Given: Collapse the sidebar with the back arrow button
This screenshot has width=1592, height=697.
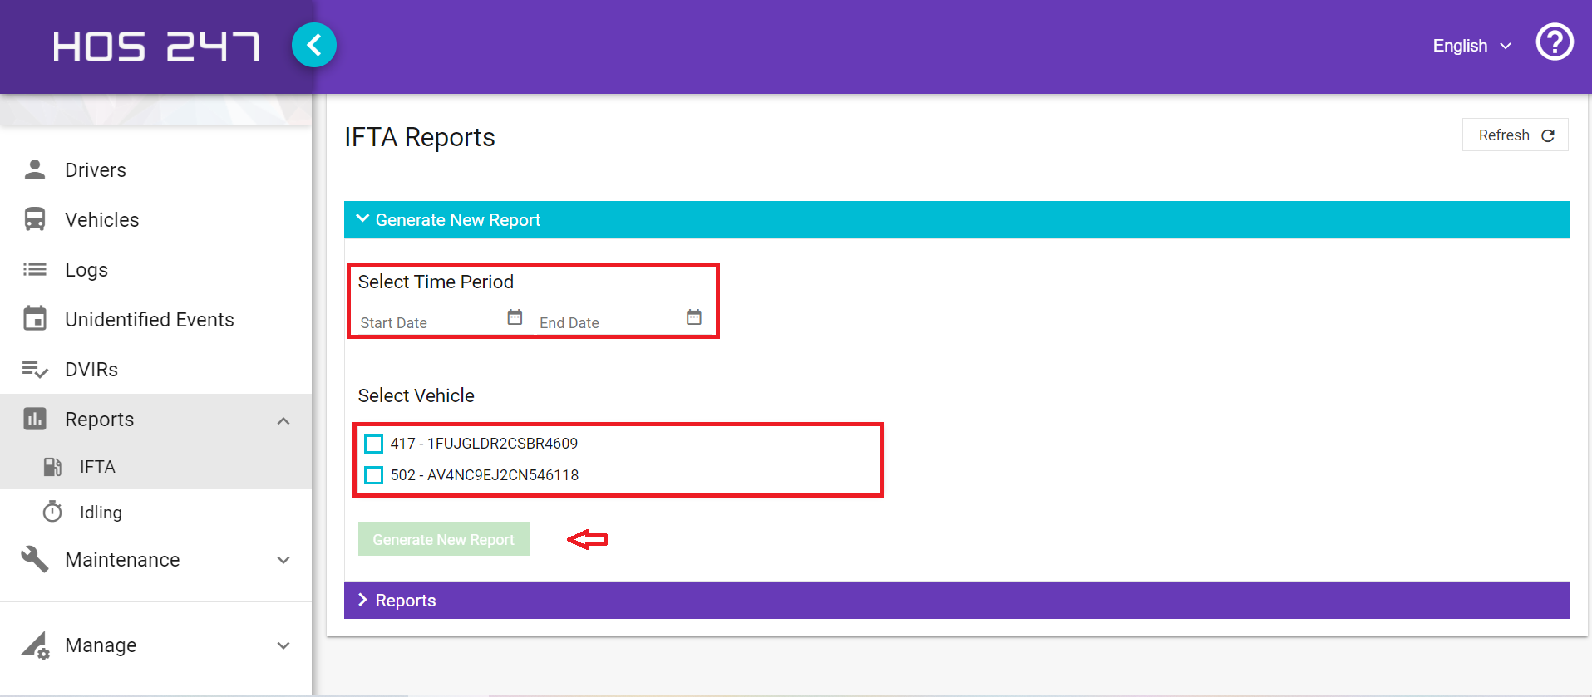Looking at the screenshot, I should pos(314,45).
